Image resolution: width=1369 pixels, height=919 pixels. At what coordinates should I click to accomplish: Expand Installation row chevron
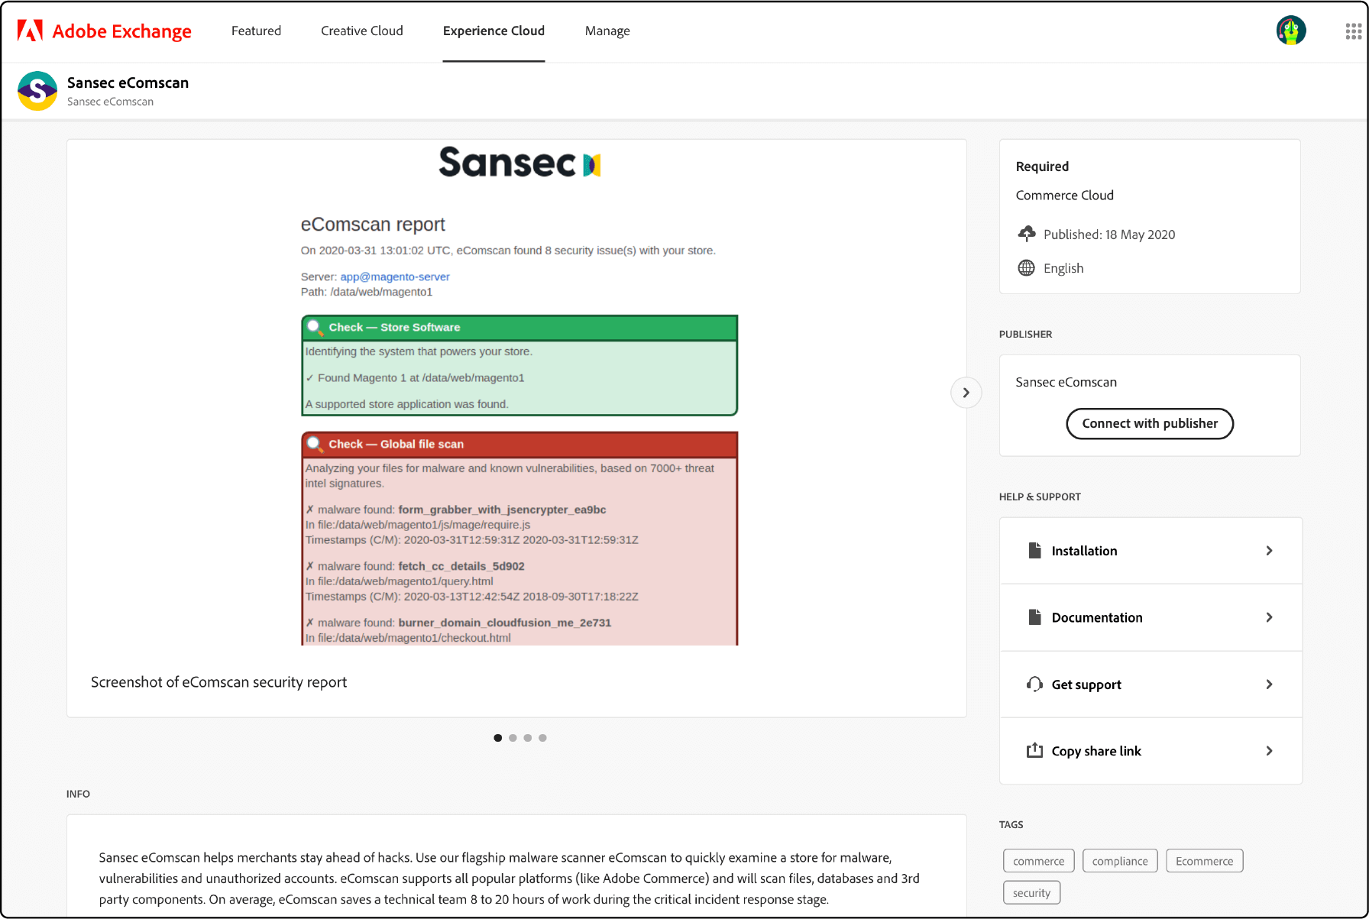(1269, 551)
